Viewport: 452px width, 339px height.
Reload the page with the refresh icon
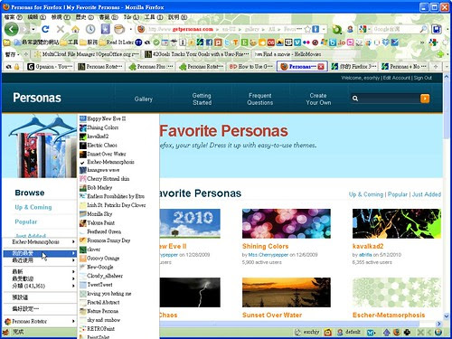45,29
